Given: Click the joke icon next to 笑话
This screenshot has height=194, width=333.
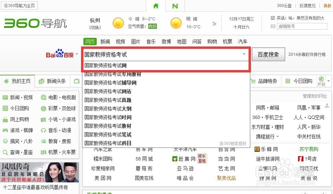Looking at the screenshot, I should (273, 18).
